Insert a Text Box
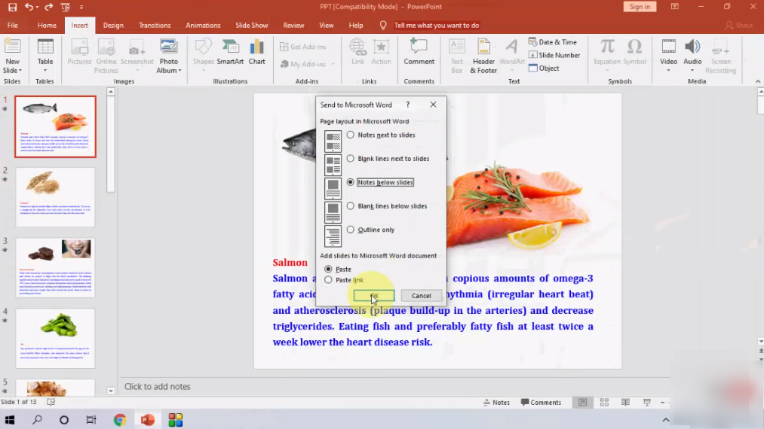This screenshot has height=429, width=764. tap(456, 56)
